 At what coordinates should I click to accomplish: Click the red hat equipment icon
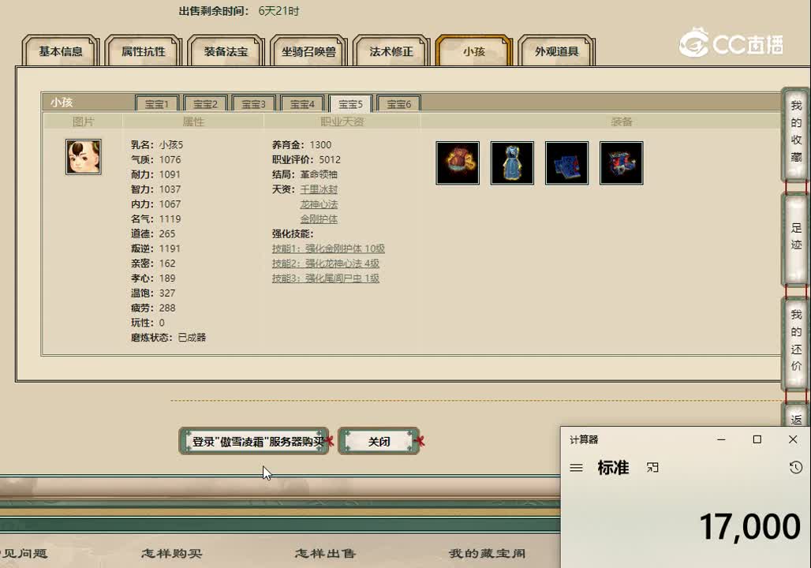point(458,163)
